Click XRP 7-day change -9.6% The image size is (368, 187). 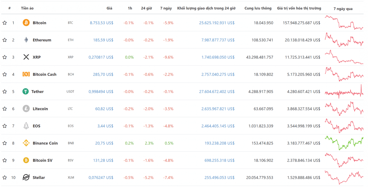[168, 57]
